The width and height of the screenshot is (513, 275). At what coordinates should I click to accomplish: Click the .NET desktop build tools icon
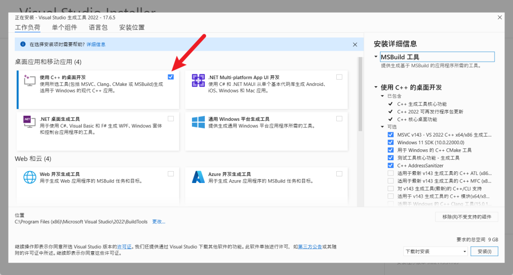(x=29, y=122)
